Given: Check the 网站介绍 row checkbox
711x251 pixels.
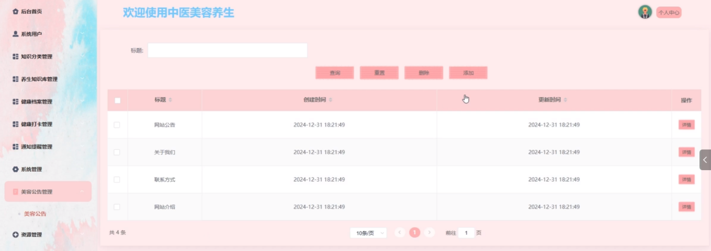Looking at the screenshot, I should point(117,207).
